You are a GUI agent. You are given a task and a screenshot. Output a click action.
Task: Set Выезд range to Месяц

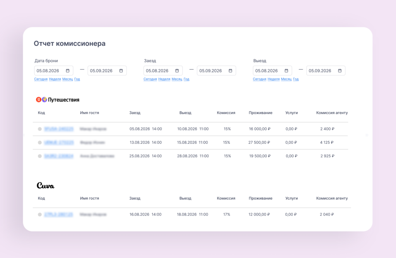click(286, 79)
